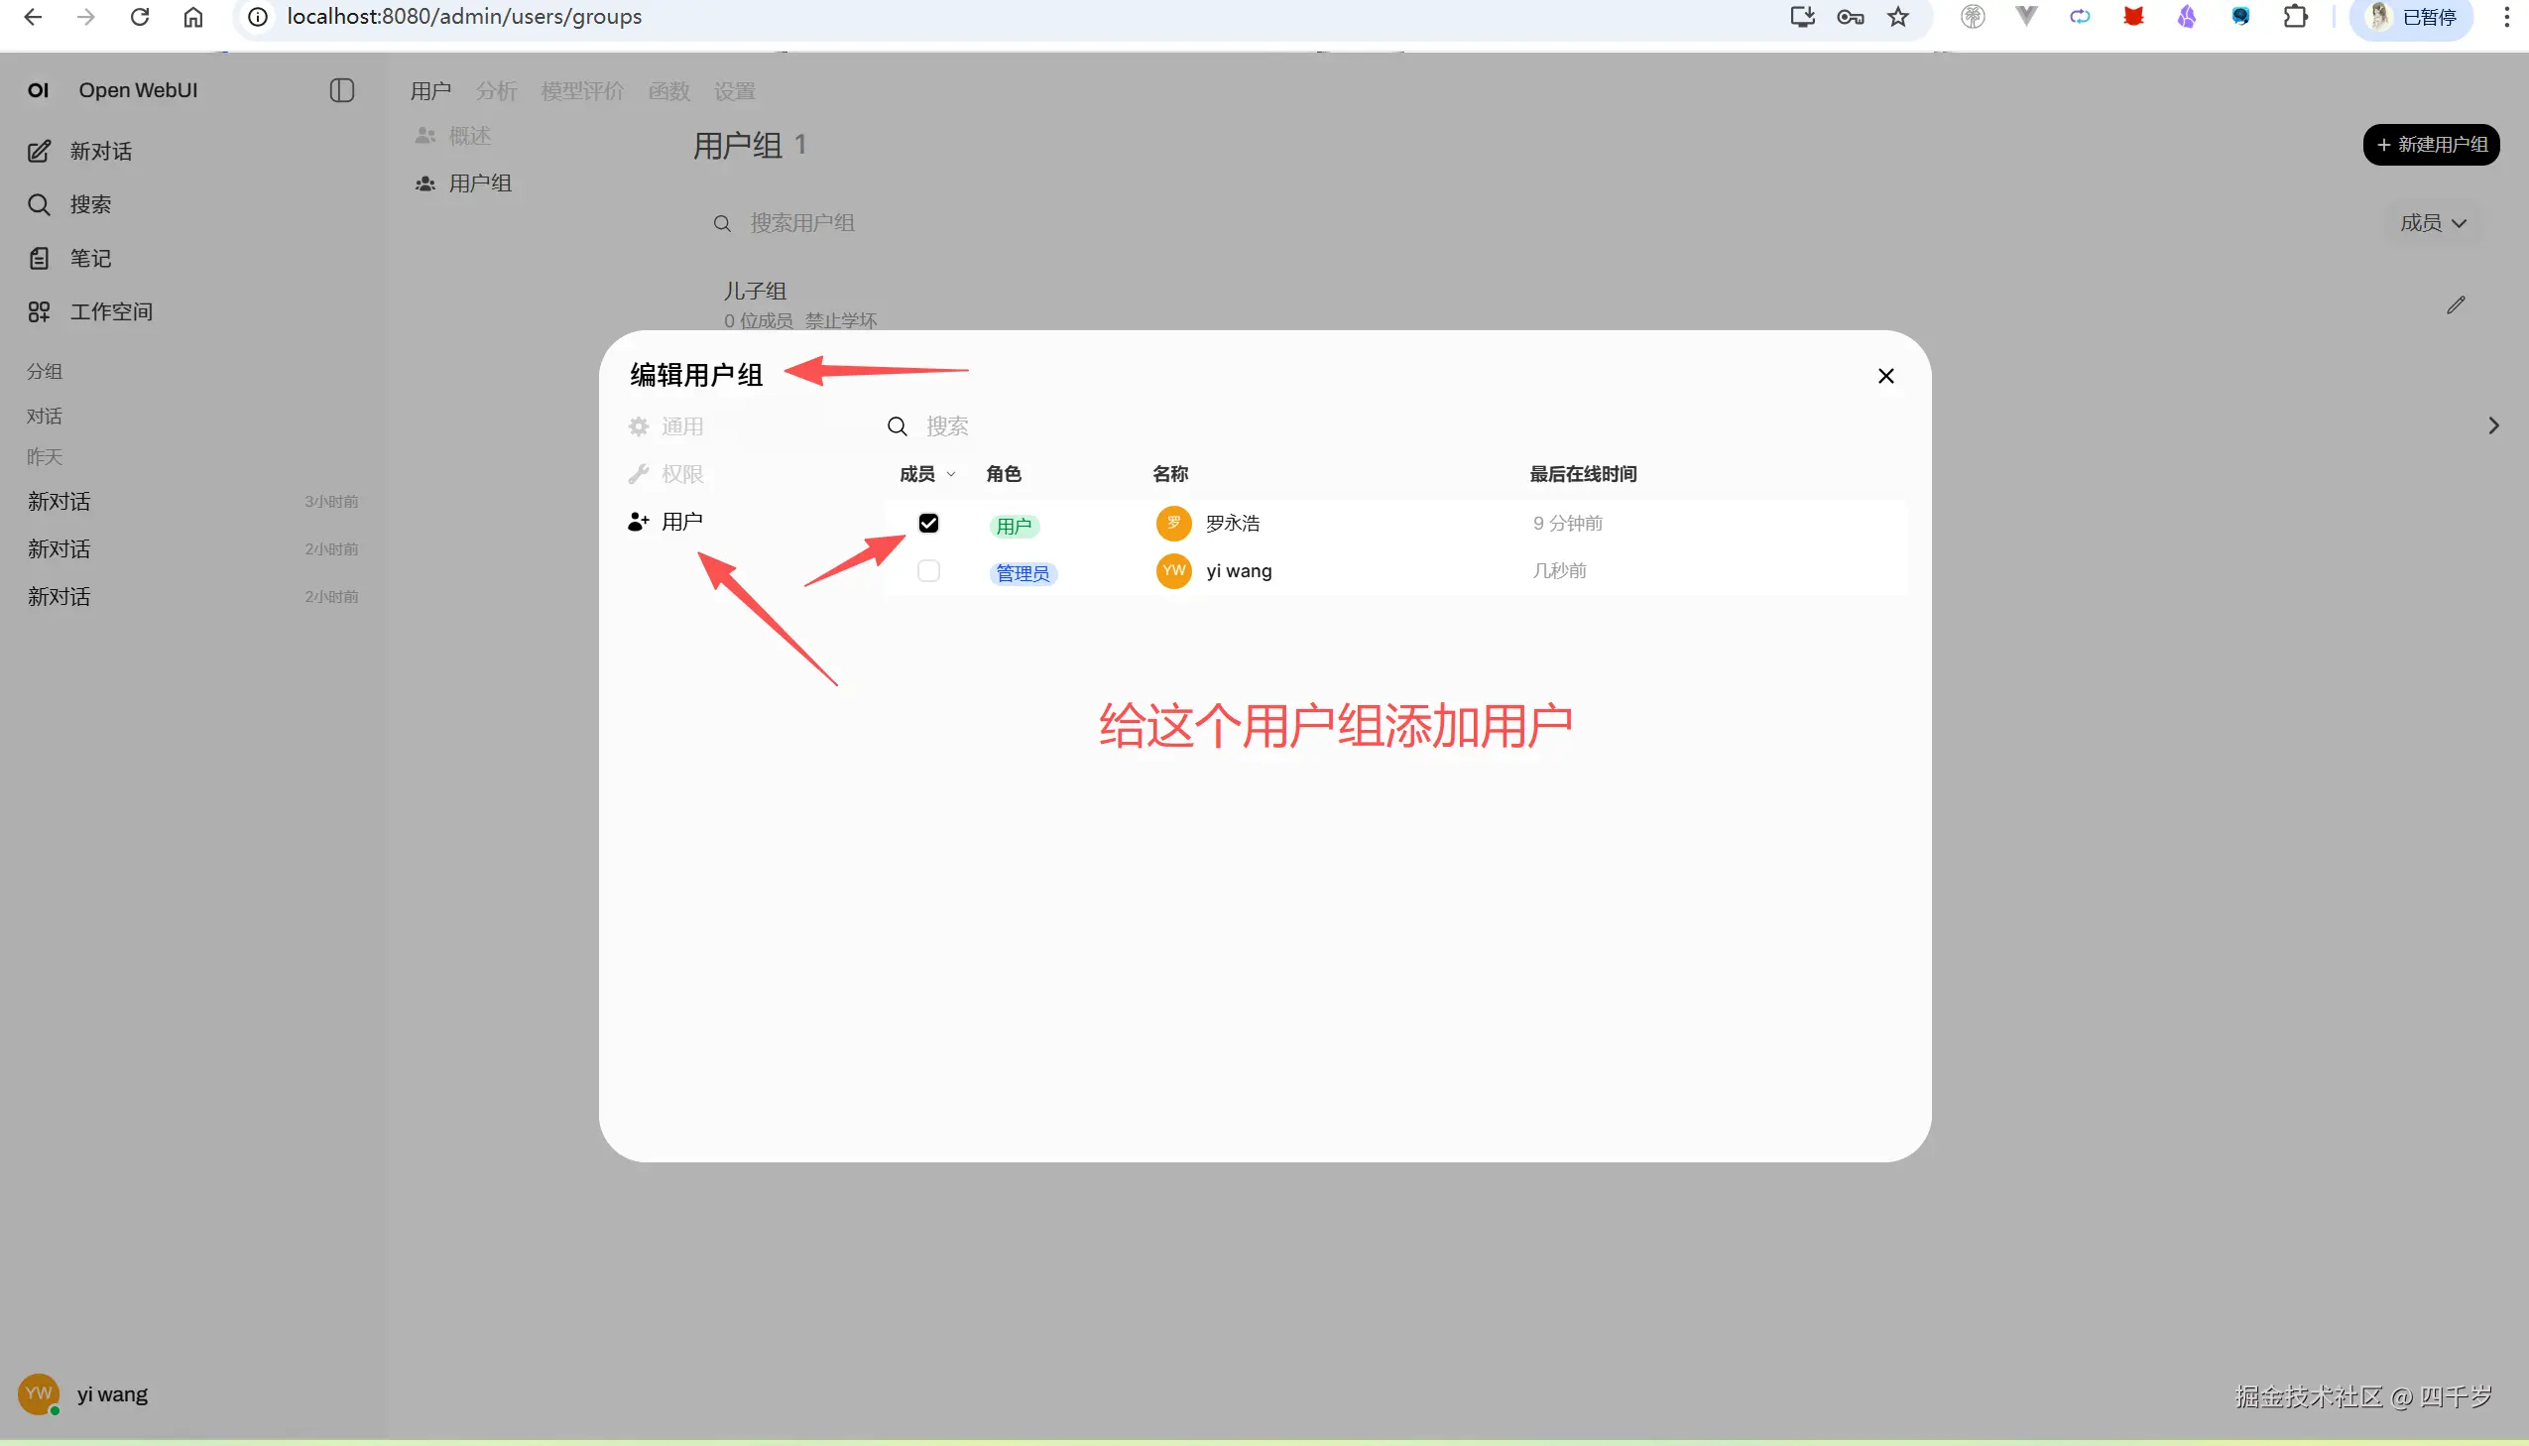Switch to the 设置 tab
2529x1446 pixels.
pyautogui.click(x=734, y=89)
